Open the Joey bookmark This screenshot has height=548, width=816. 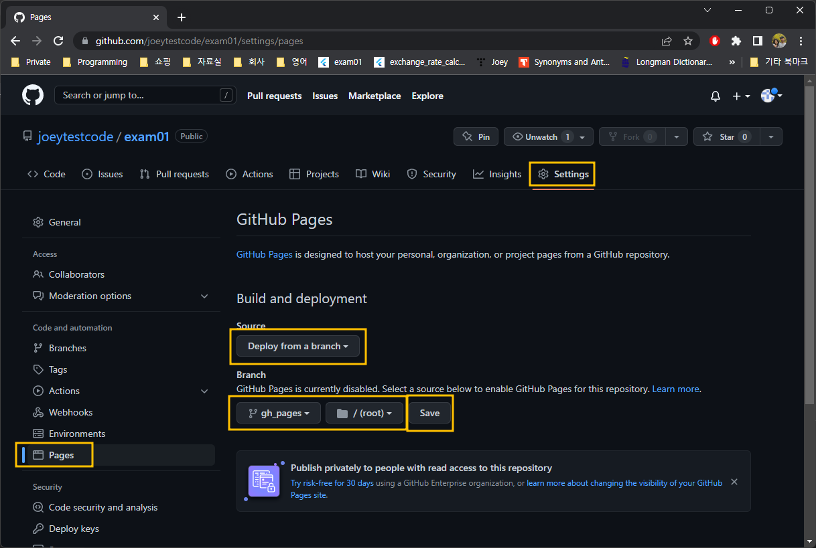tap(492, 62)
